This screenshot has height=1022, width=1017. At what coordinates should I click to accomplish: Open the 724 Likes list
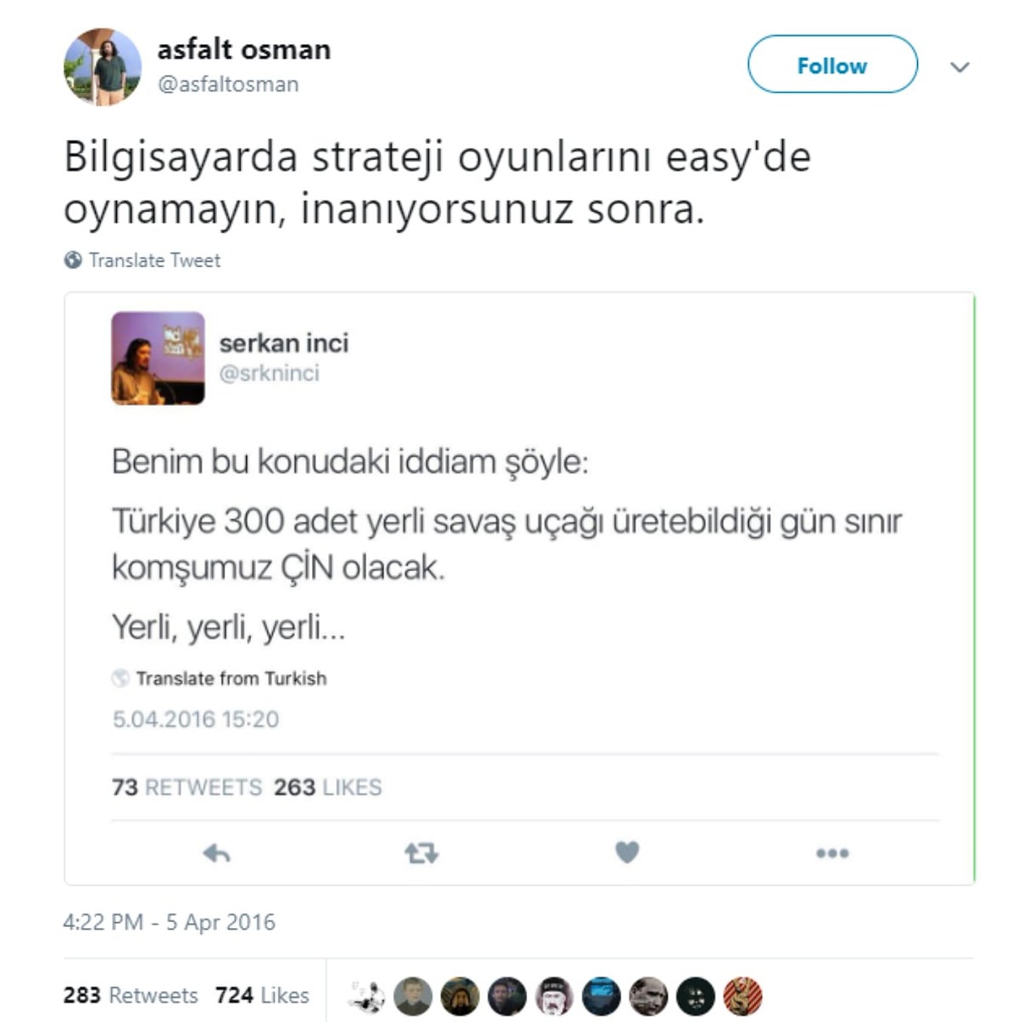(x=262, y=995)
